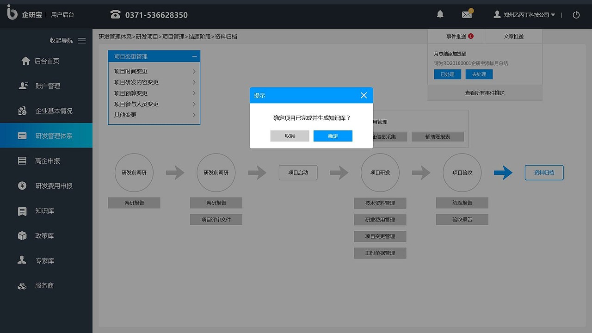Switch to the 事件推送 tab
592x333 pixels.
456,37
